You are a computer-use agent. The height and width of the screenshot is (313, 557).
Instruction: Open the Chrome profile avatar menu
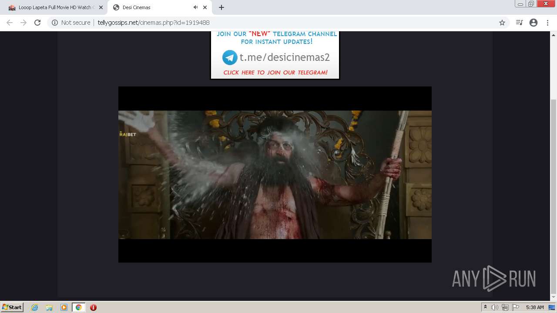click(x=534, y=23)
